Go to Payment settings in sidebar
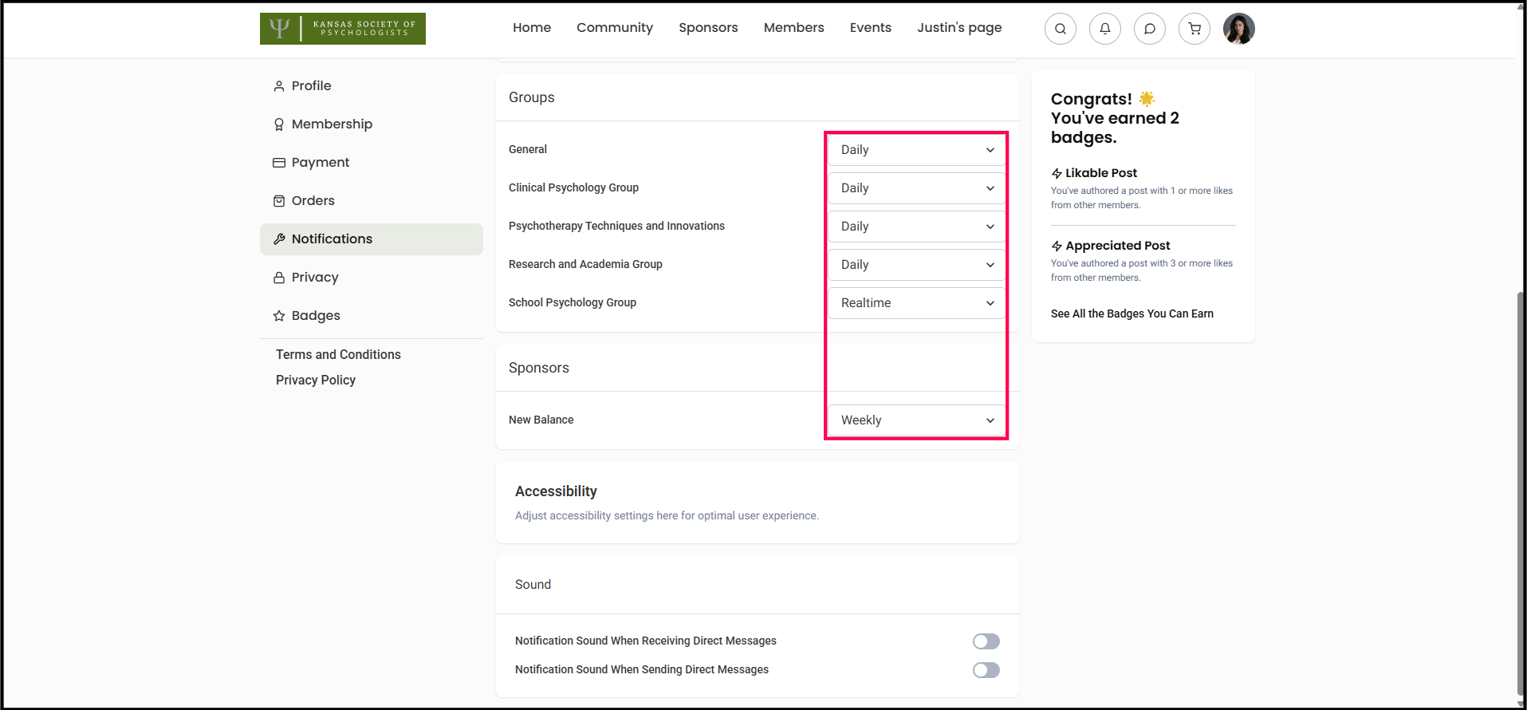 coord(320,163)
